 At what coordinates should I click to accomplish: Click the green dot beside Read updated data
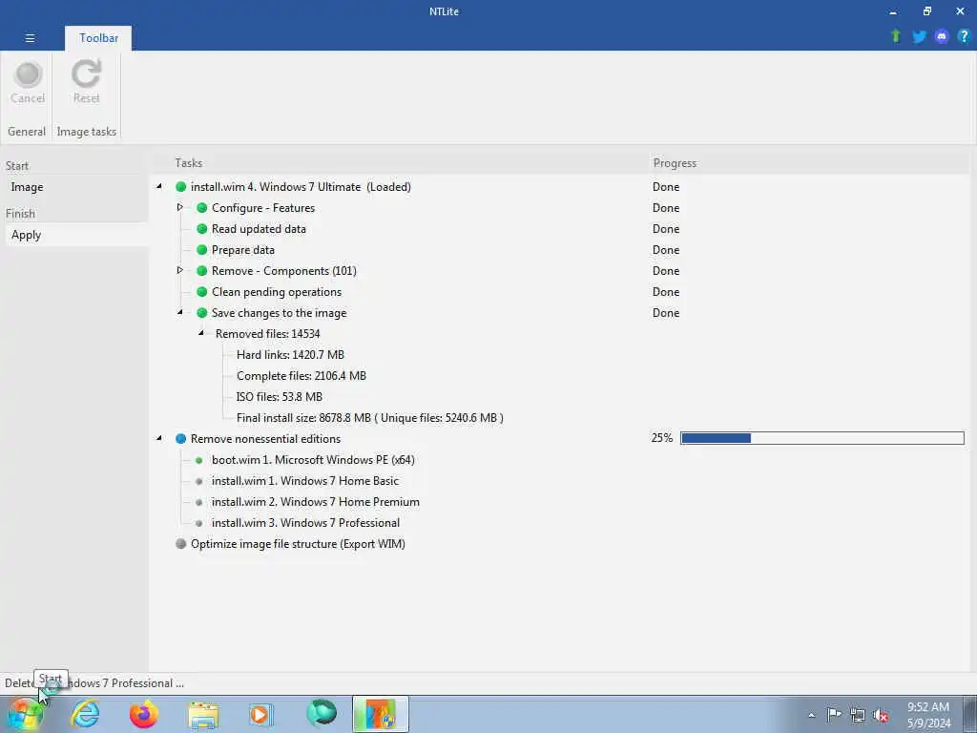pos(202,229)
